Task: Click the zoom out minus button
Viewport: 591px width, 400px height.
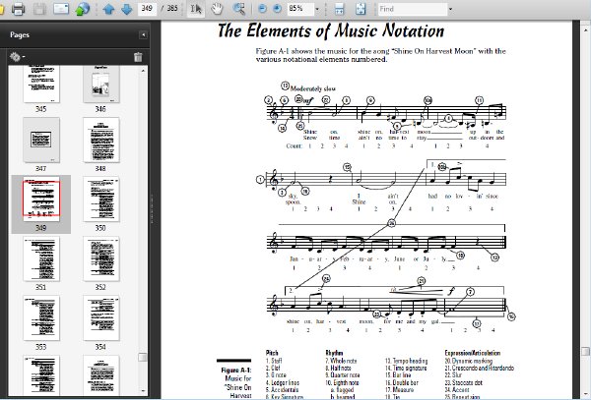Action: pyautogui.click(x=262, y=9)
